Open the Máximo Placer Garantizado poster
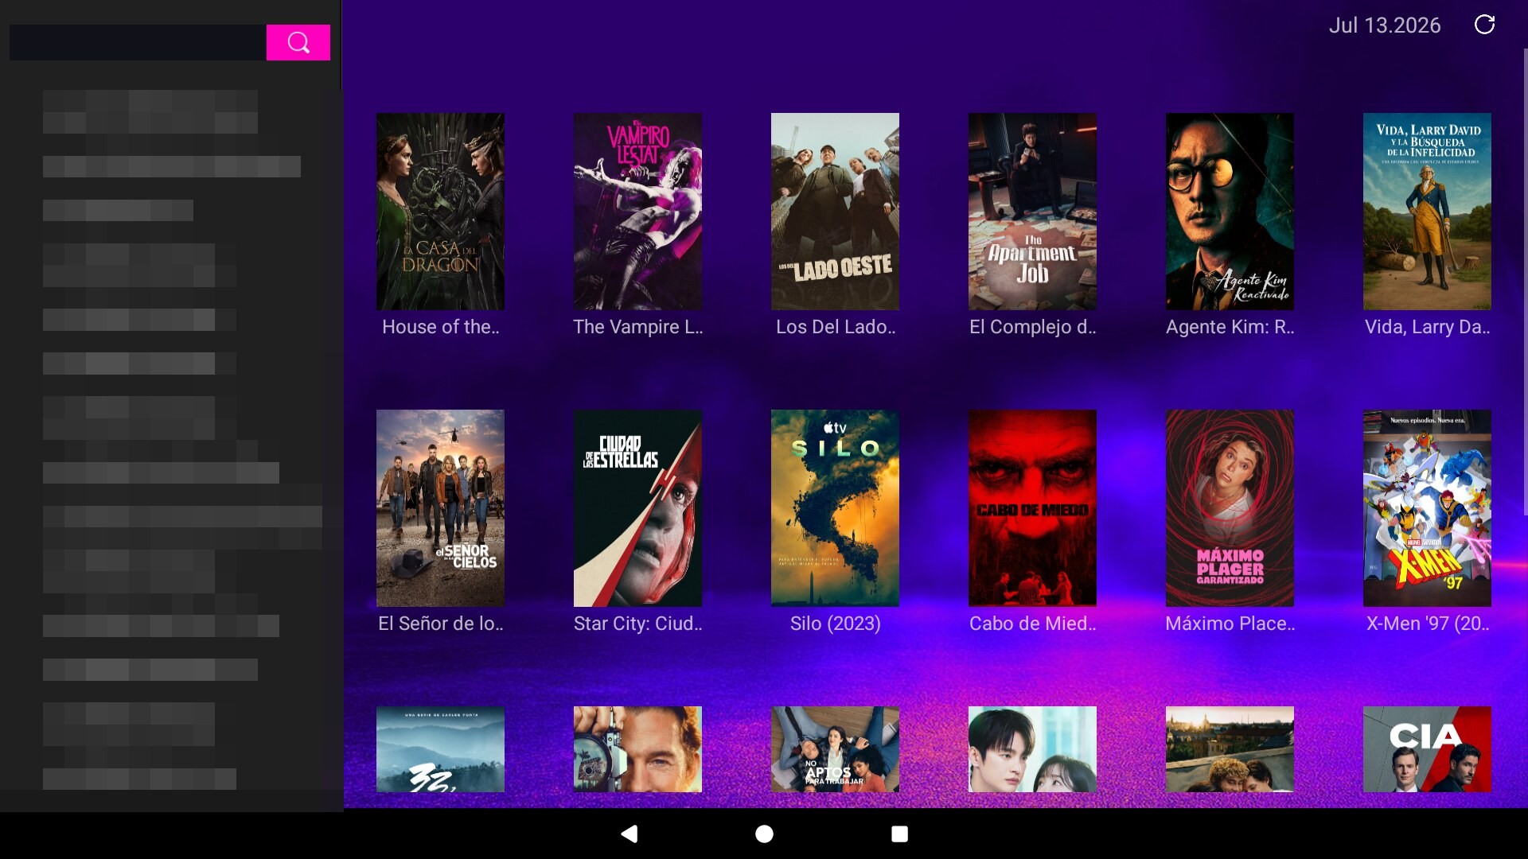The height and width of the screenshot is (859, 1528). (x=1230, y=508)
